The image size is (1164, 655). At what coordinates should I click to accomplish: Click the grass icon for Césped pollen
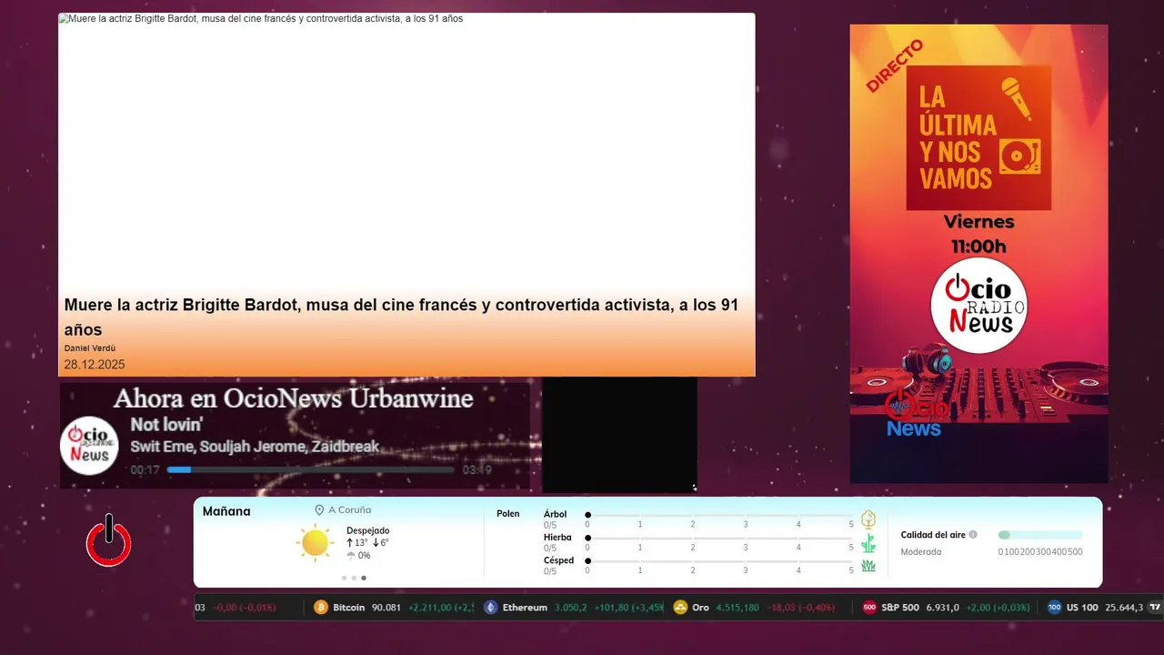click(x=868, y=566)
